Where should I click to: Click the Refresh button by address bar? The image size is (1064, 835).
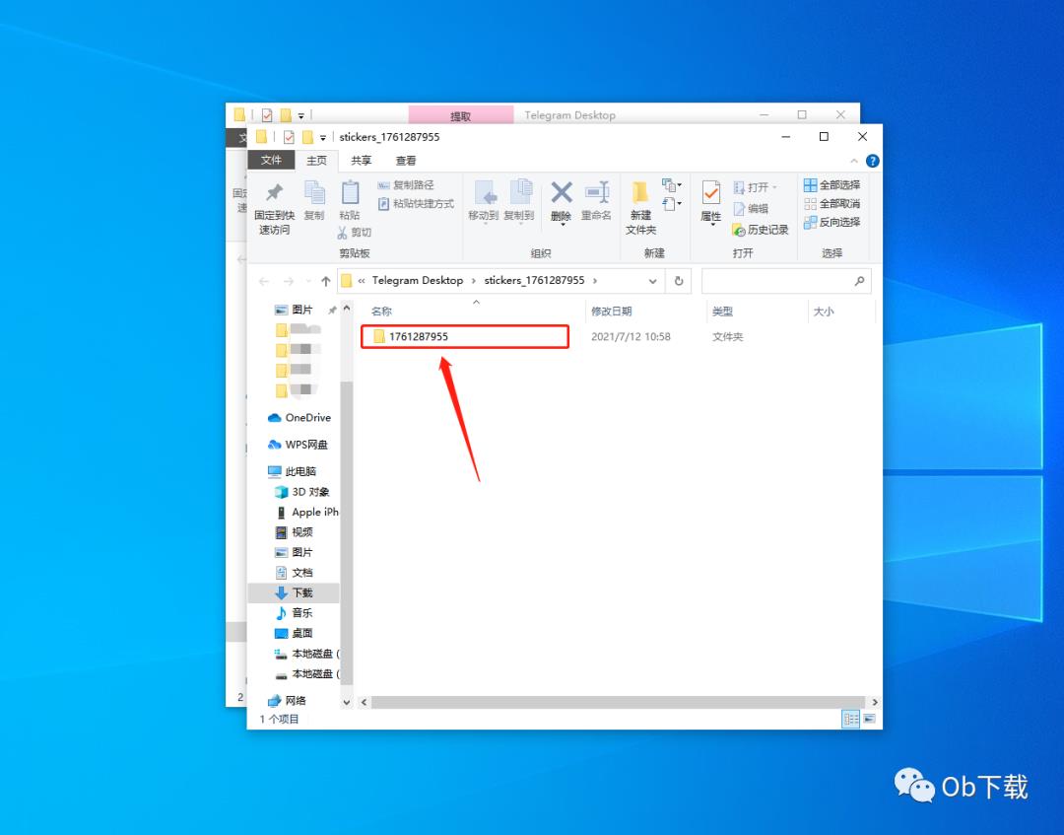(679, 281)
